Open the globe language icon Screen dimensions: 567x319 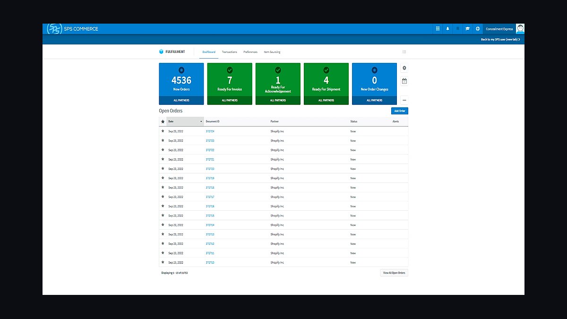[x=478, y=29]
